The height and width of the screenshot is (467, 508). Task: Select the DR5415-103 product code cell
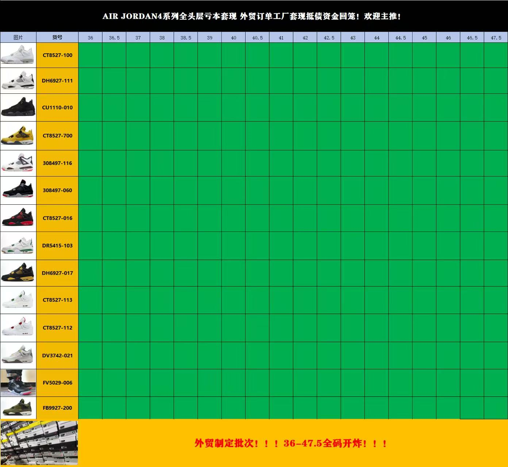(57, 246)
